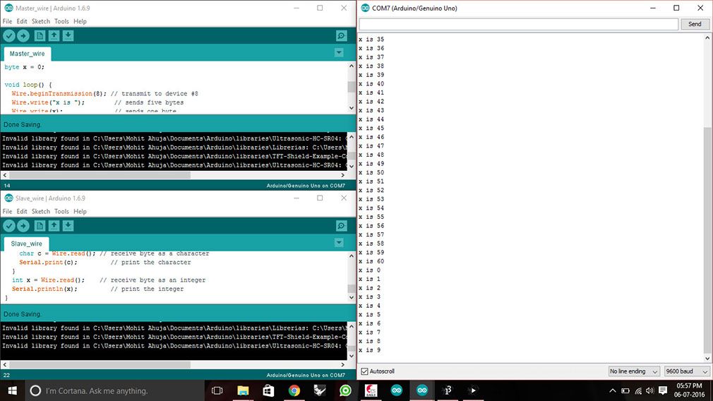The width and height of the screenshot is (713, 401).
Task: Open File menu in Master_wire window
Action: (x=7, y=21)
